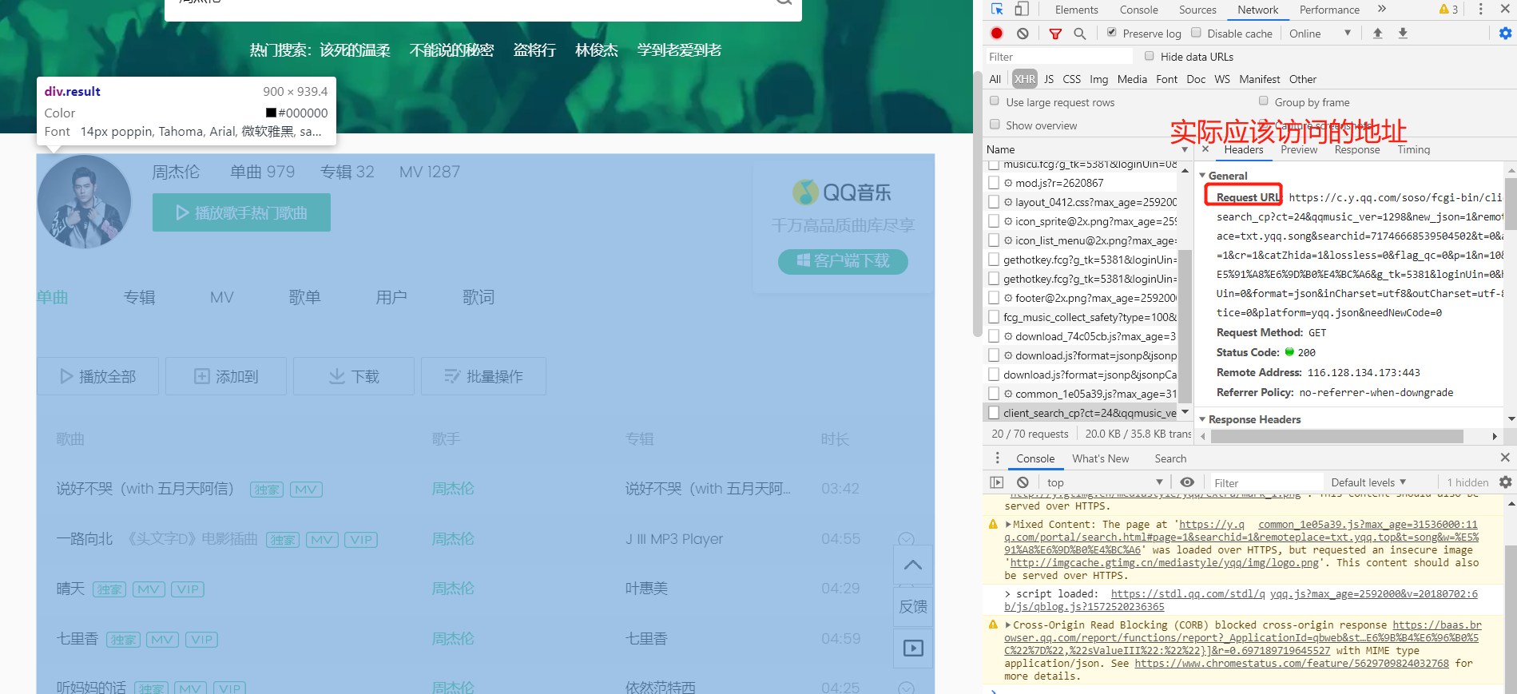Export HAR file using download arrow icon
The image size is (1517, 694).
tap(1403, 34)
